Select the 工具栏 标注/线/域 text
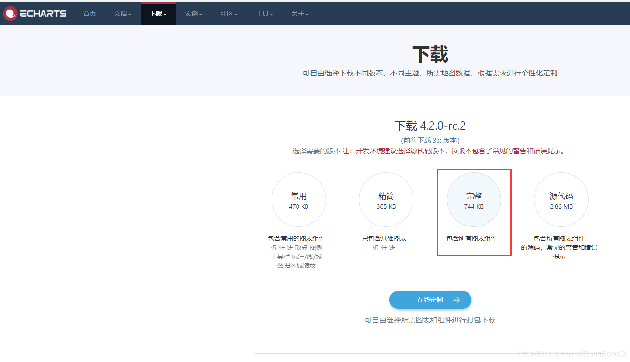This screenshot has width=630, height=362. (297, 256)
